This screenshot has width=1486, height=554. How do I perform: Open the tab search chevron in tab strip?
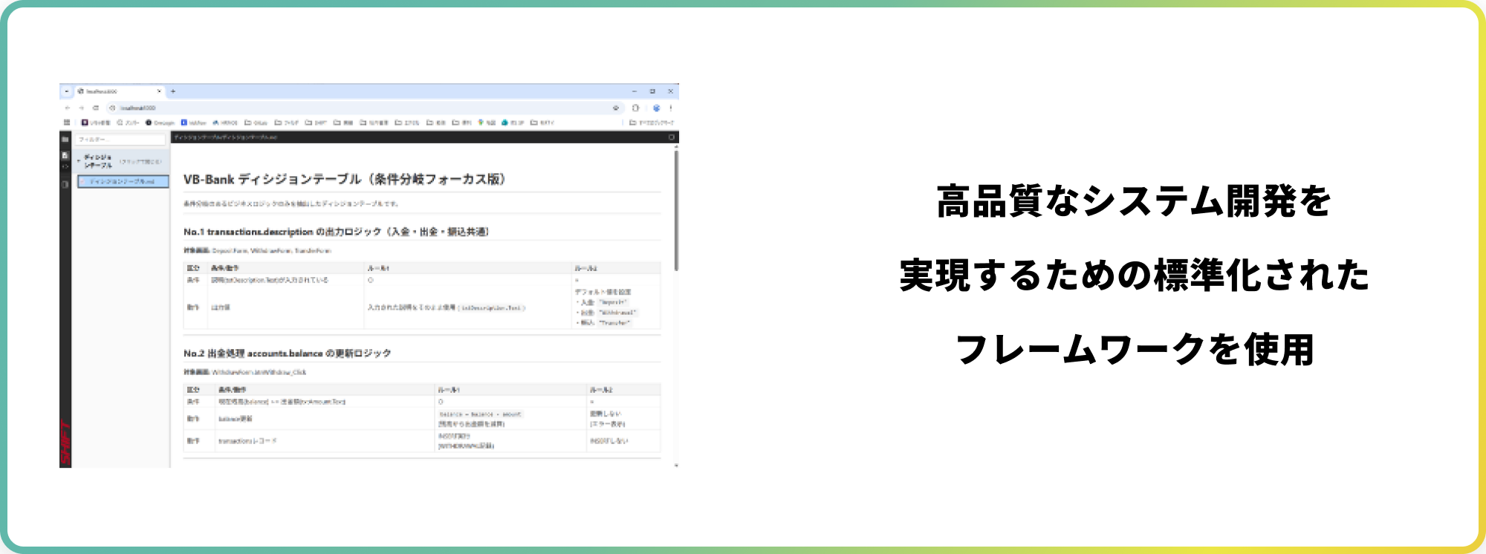point(66,91)
